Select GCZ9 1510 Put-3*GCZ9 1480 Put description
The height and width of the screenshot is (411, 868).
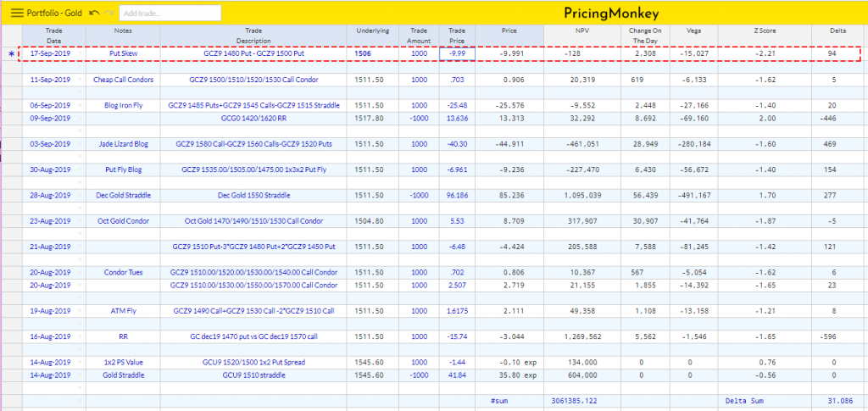coord(253,247)
